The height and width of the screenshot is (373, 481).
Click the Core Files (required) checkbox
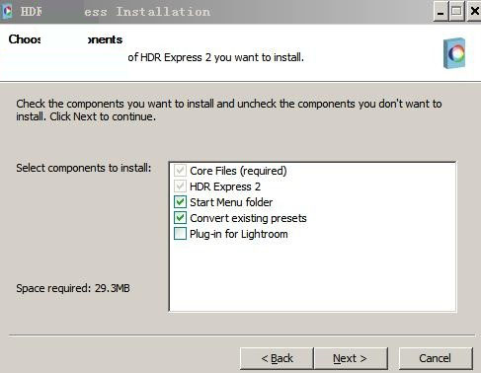pyautogui.click(x=180, y=171)
